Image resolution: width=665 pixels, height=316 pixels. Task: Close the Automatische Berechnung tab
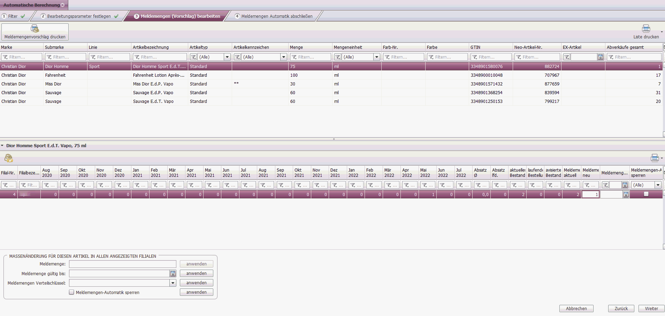(63, 5)
